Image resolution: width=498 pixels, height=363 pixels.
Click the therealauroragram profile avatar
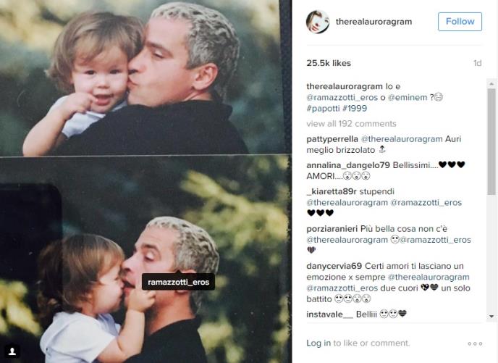click(x=317, y=22)
